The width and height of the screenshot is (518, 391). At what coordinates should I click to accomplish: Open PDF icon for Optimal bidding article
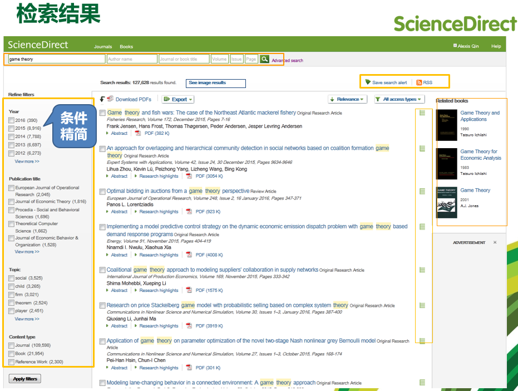[189, 212]
